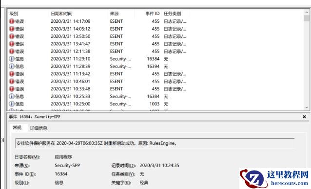
Task: Click the 应用程序 log name value
Action: (63, 157)
